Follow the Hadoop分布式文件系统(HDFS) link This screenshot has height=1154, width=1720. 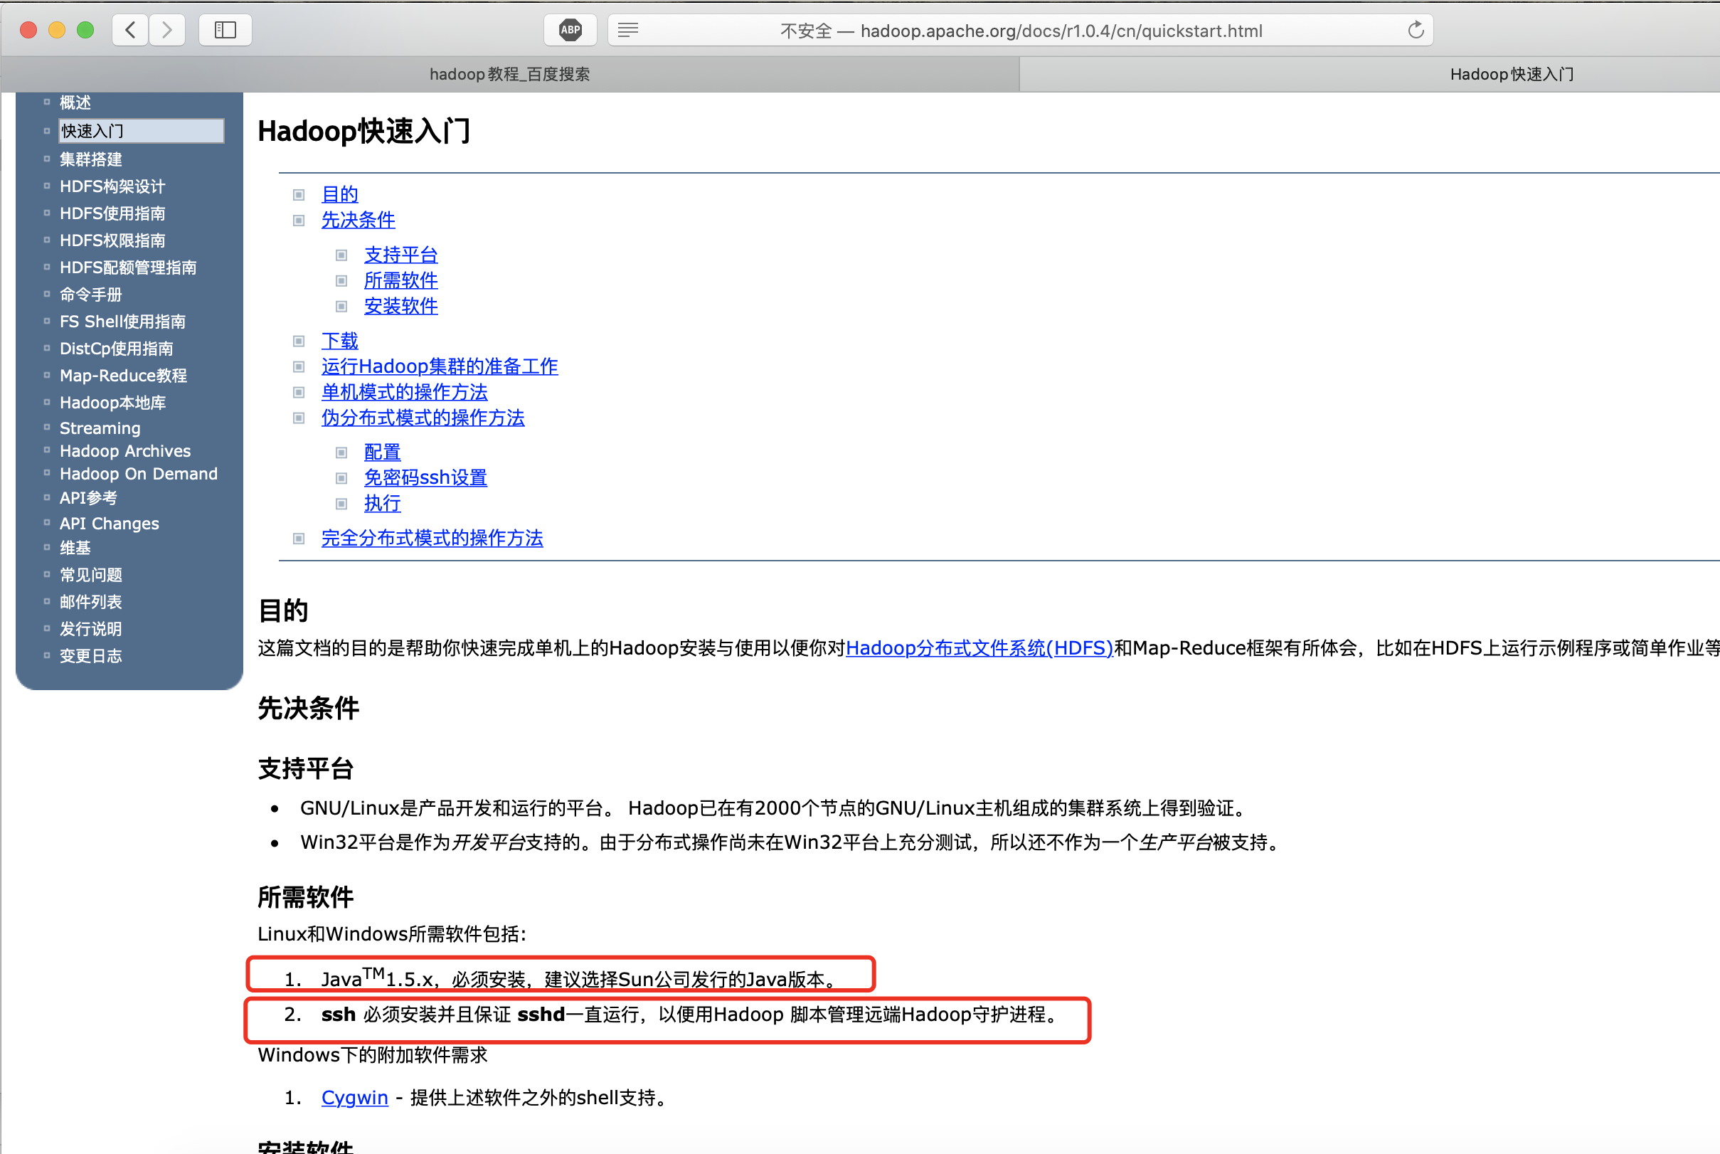(x=980, y=647)
